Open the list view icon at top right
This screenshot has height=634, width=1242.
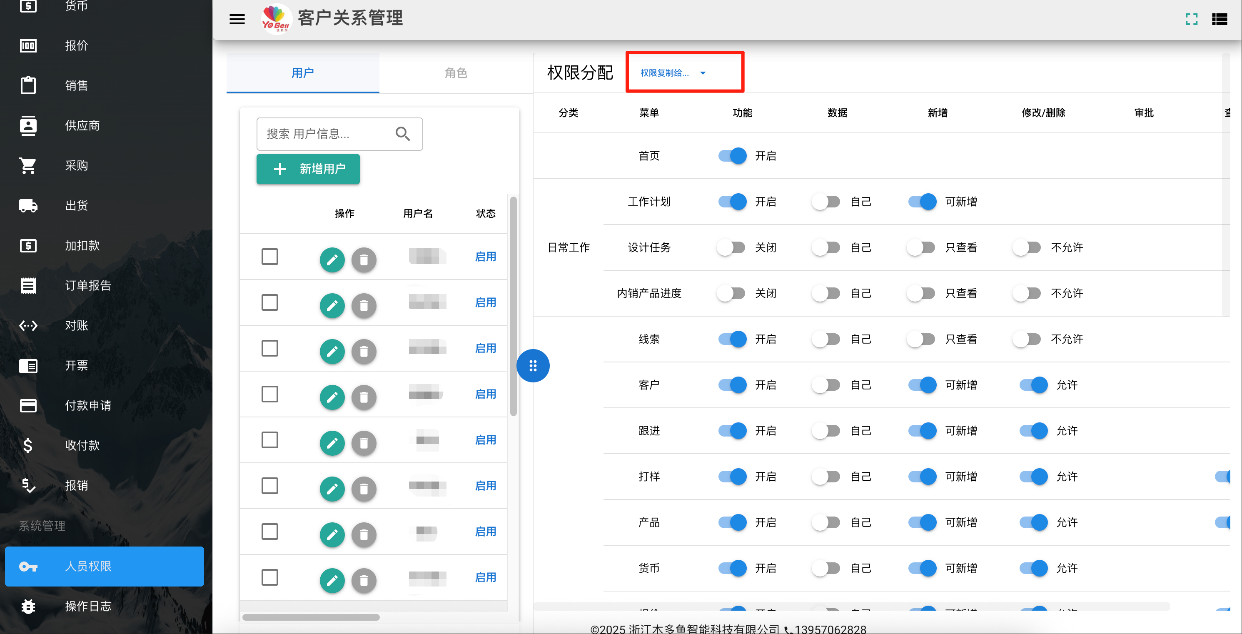[x=1220, y=19]
